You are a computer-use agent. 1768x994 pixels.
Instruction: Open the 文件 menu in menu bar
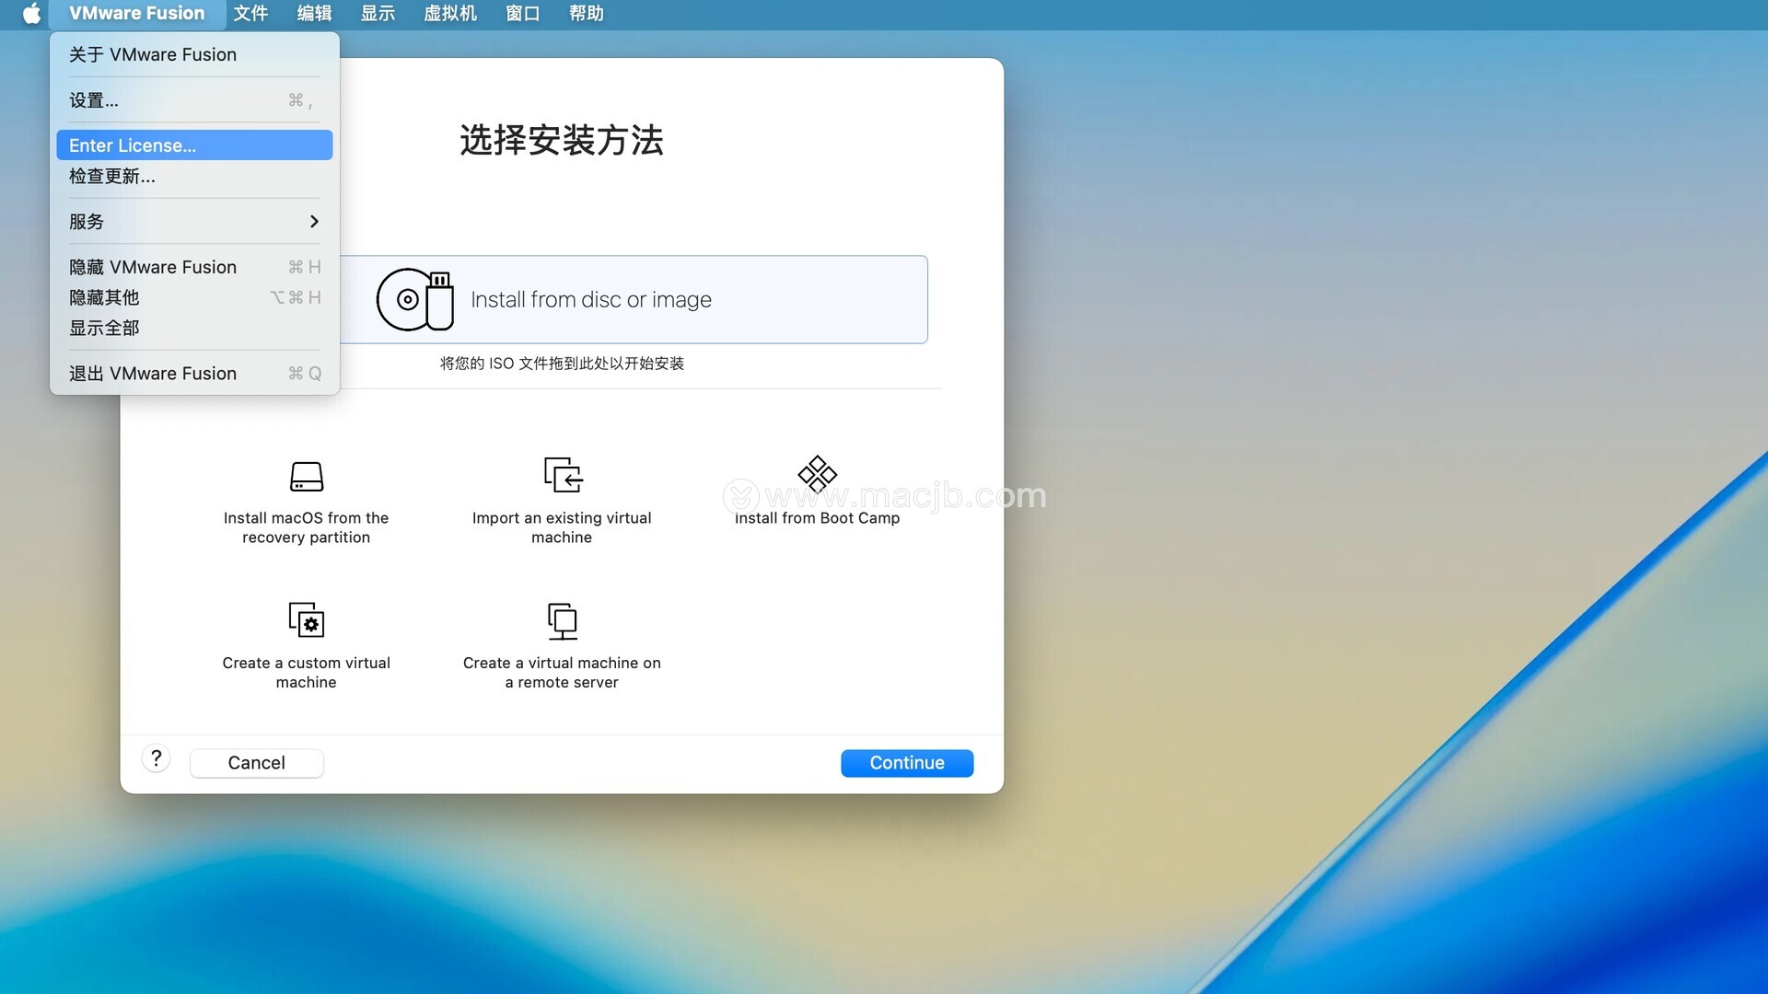[250, 14]
